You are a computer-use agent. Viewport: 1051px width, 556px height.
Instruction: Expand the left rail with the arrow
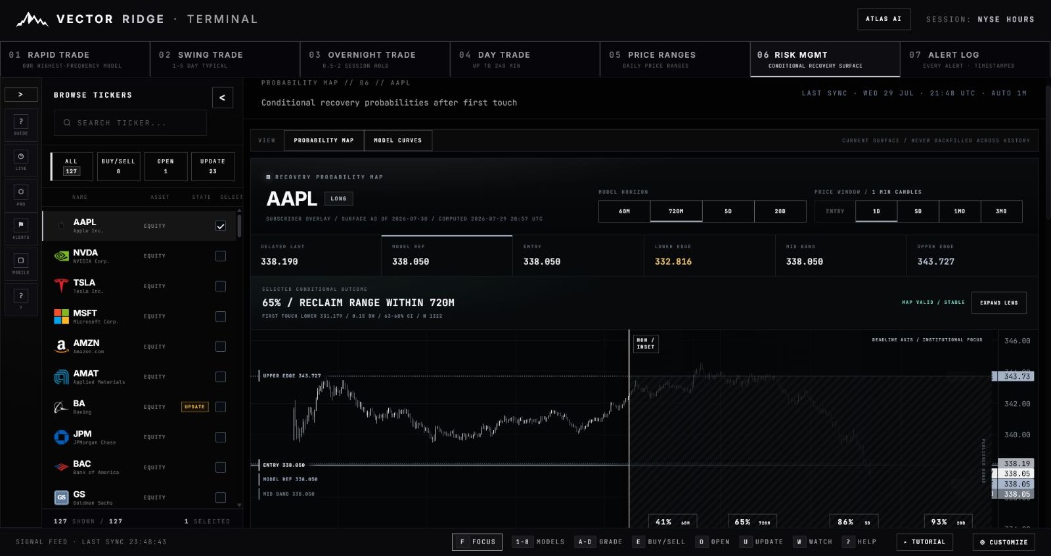coord(21,95)
